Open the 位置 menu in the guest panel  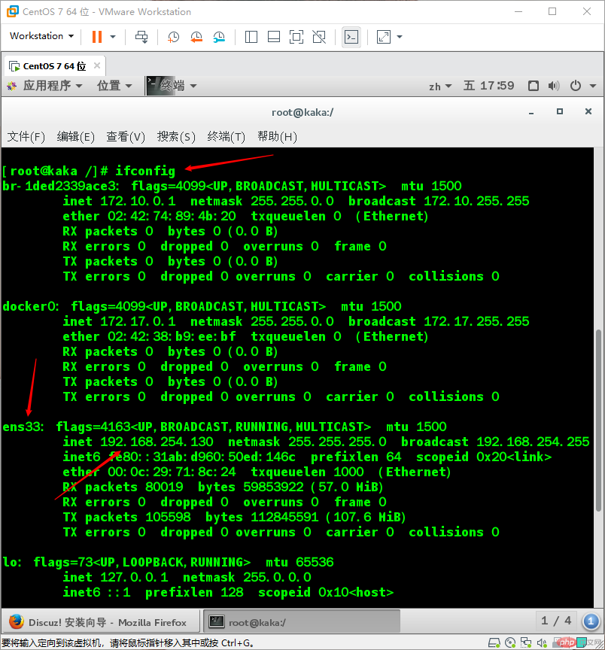click(110, 85)
